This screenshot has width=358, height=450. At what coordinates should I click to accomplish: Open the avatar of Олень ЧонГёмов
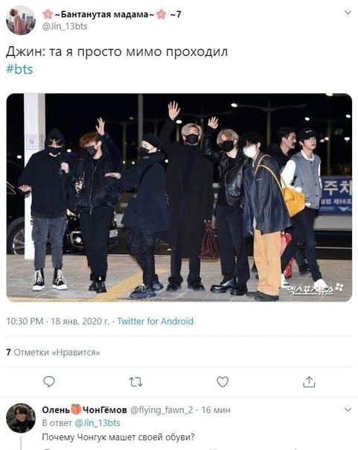point(21,418)
